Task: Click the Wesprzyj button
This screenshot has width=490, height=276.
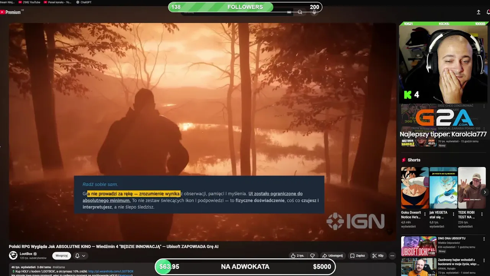Action: (x=62, y=256)
